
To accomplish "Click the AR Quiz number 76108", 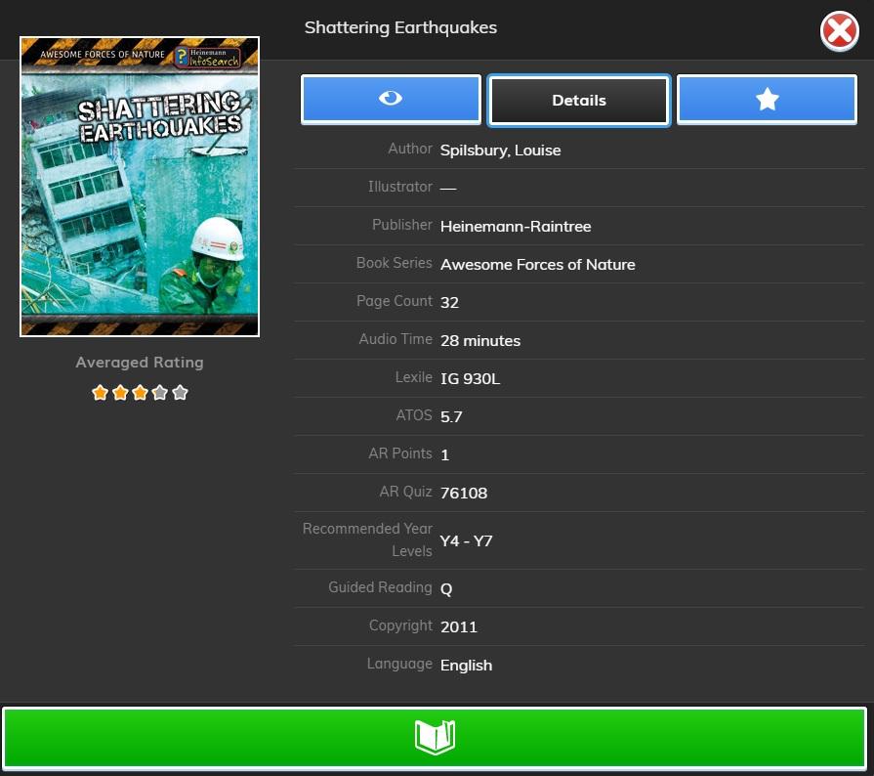I will [x=463, y=494].
